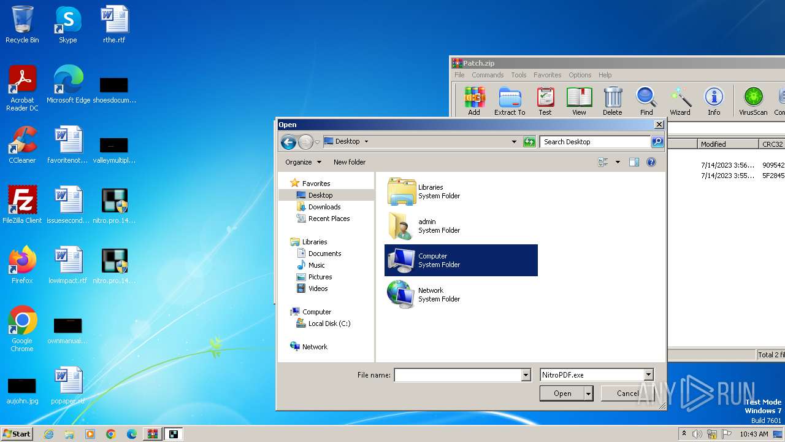This screenshot has width=785, height=442.
Task: Select Music under Libraries
Action: coord(316,265)
